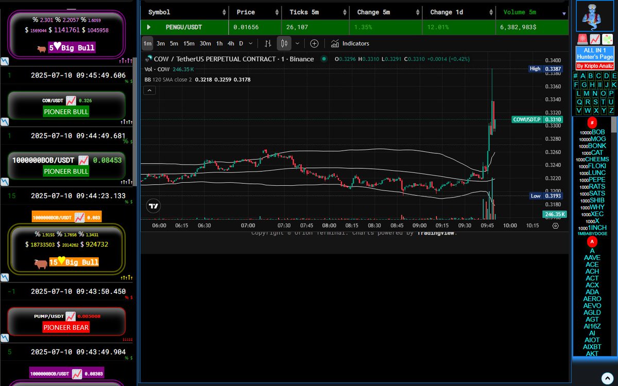Image resolution: width=618 pixels, height=386 pixels.
Task: Open the bar style selector icon
Action: (x=268, y=43)
